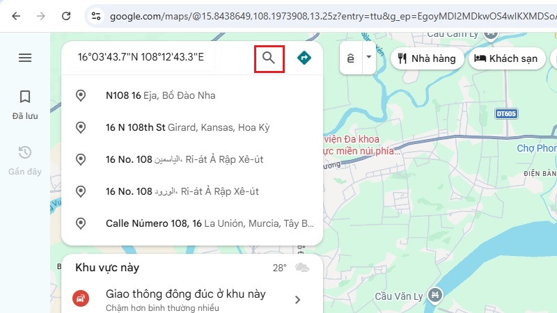Click the cloudy weather icon
The image size is (557, 313).
pos(302,268)
